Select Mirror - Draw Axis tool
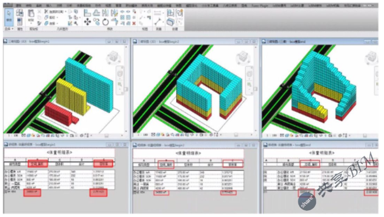This screenshot has width=384, height=217. (x=114, y=12)
